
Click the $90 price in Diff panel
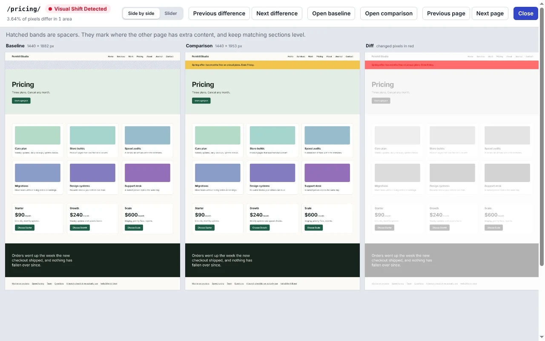pos(379,215)
